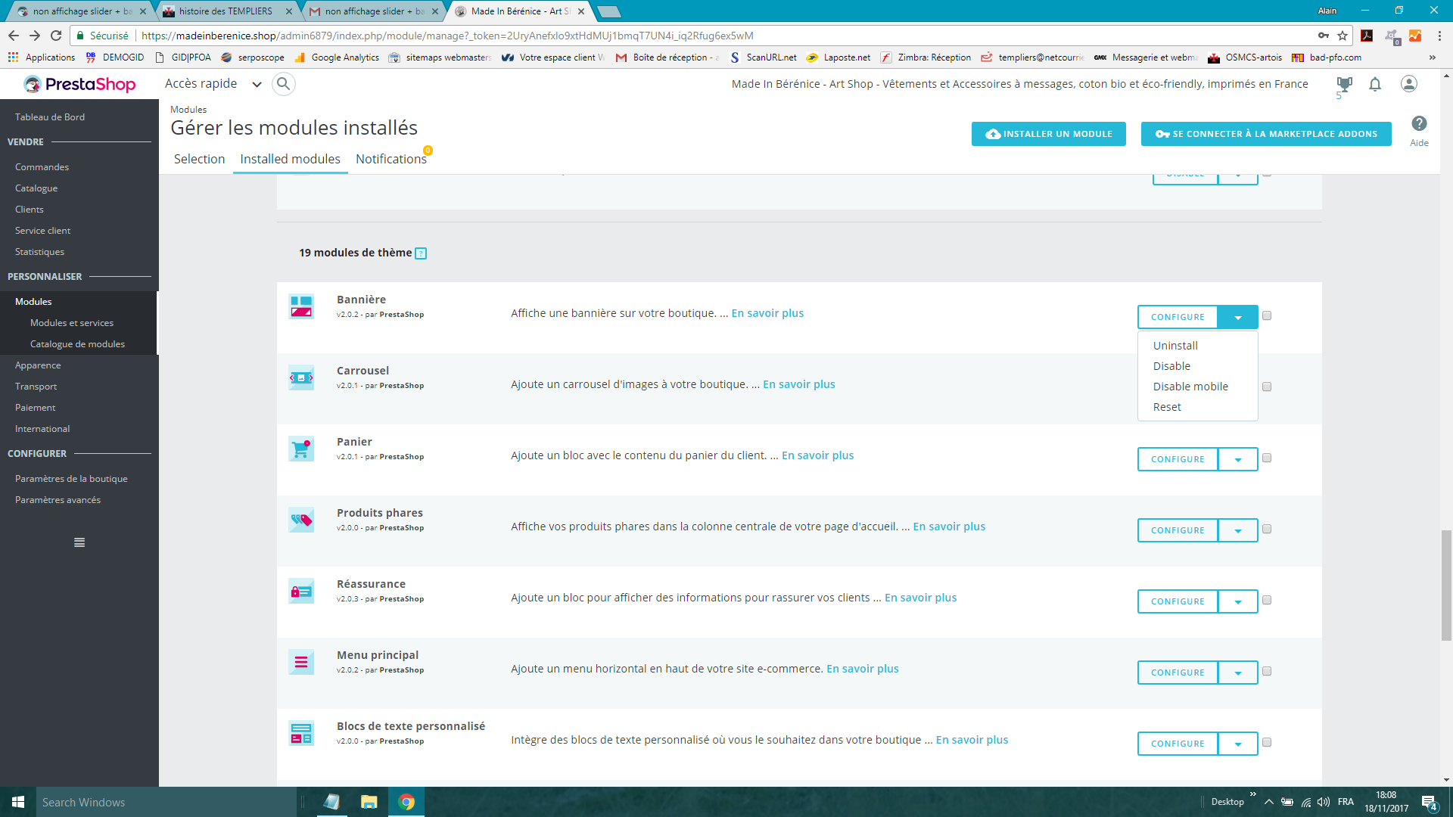Open Tableau de Bord in sidebar

coord(50,117)
